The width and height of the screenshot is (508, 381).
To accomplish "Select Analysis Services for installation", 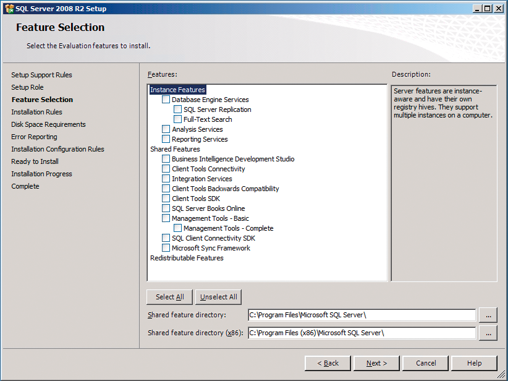I will pyautogui.click(x=165, y=129).
